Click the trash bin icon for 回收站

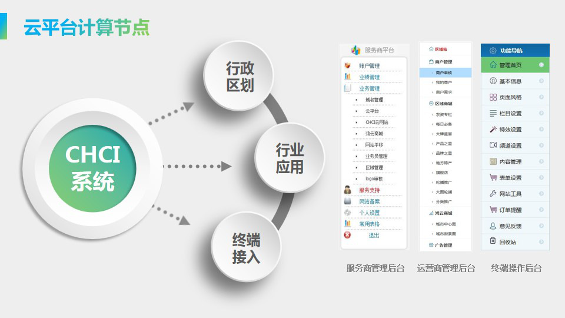(493, 241)
